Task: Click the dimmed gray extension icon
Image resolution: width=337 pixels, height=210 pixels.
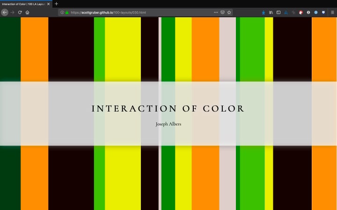Action: (x=293, y=13)
